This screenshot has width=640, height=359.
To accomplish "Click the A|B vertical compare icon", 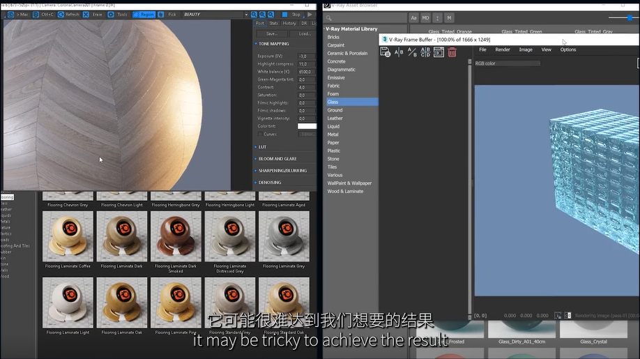I will (x=399, y=52).
